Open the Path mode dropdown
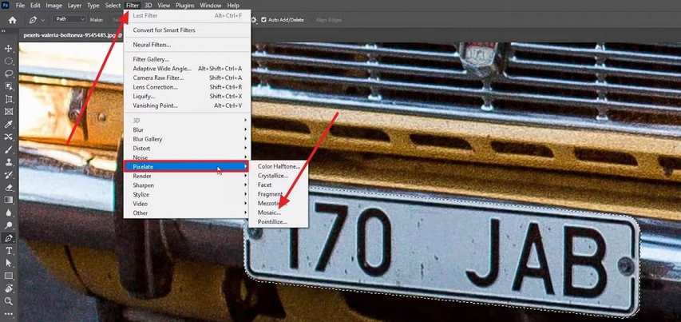 pyautogui.click(x=70, y=19)
